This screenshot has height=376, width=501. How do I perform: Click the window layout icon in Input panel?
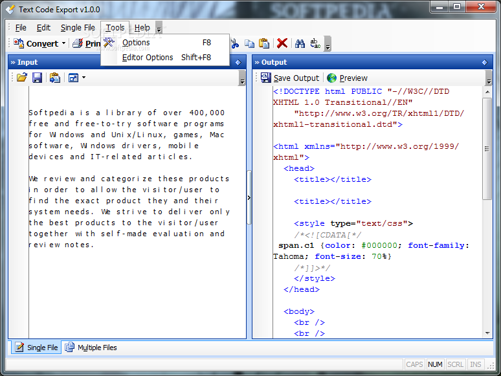click(74, 78)
